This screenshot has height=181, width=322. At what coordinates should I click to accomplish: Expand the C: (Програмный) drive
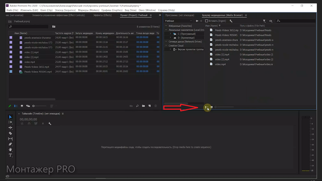(170, 34)
